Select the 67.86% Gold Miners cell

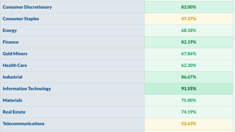tap(189, 54)
